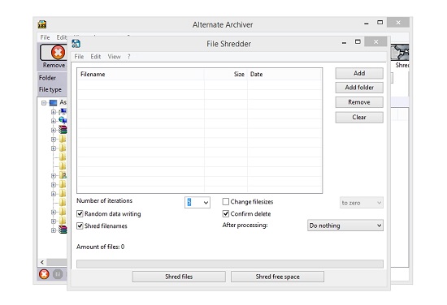Click the File Shredder title bar app icon
The height and width of the screenshot is (305, 447).
(76, 44)
